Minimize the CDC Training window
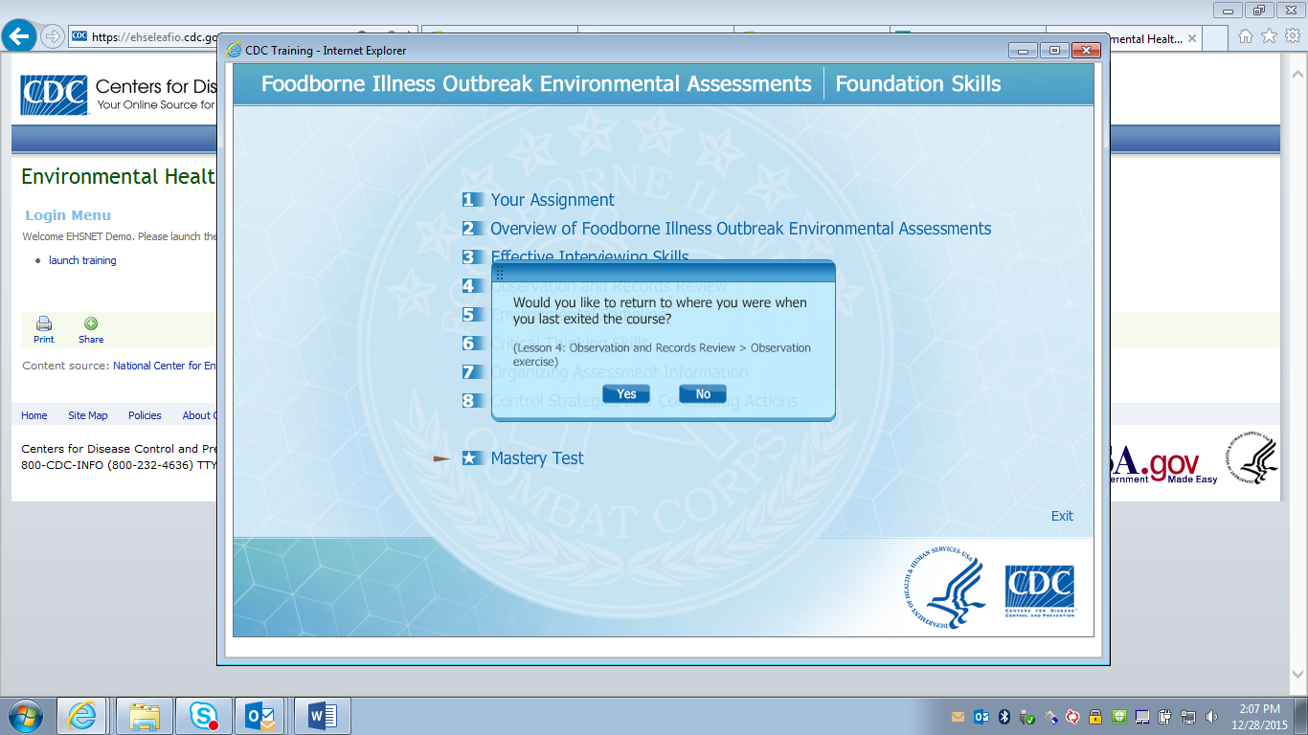This screenshot has width=1308, height=735. click(x=1025, y=51)
